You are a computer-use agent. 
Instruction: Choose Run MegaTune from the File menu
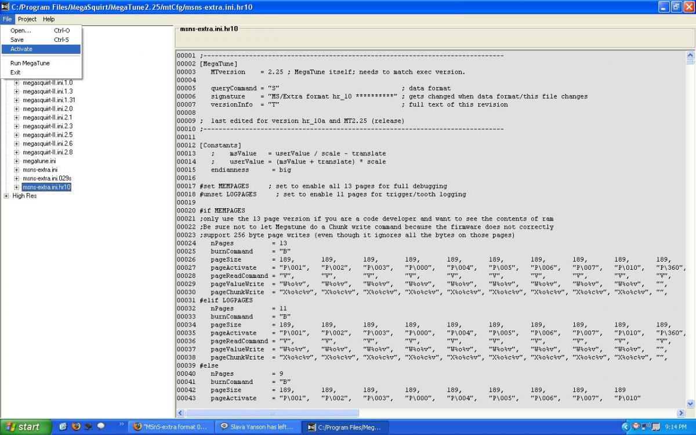(x=30, y=63)
